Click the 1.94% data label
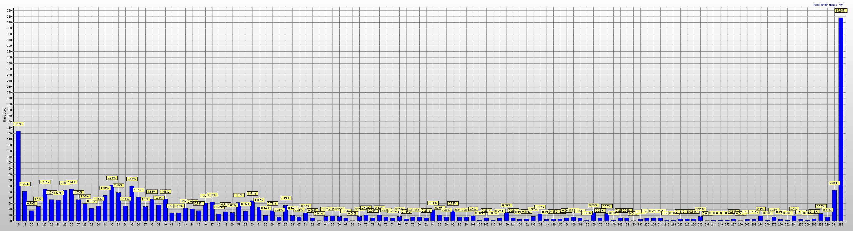This screenshot has width=853, height=231. click(x=105, y=188)
